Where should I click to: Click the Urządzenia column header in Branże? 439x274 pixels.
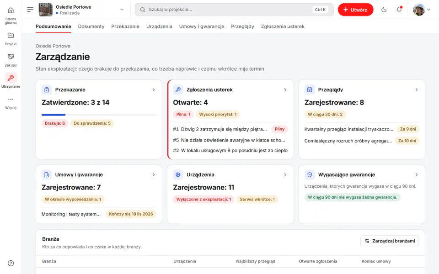(184, 261)
